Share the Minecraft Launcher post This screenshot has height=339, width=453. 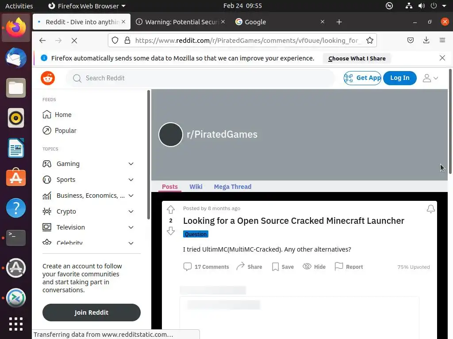249,267
